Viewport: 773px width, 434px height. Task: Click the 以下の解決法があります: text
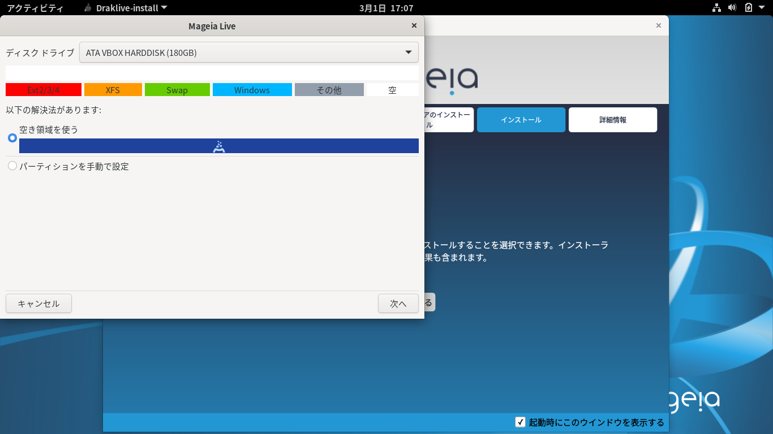(x=54, y=110)
